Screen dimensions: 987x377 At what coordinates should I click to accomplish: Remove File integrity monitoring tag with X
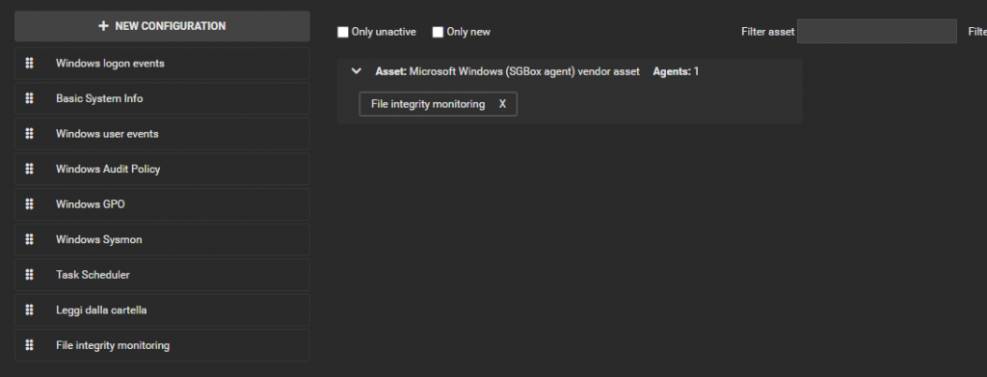[502, 104]
